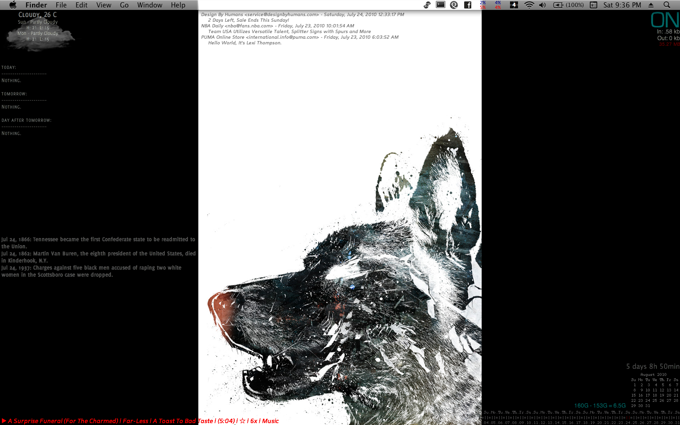Click the PUMA Online Store email line
The width and height of the screenshot is (680, 425).
tap(300, 37)
